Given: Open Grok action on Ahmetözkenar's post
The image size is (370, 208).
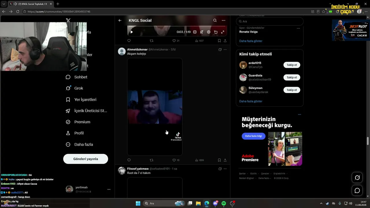Looking at the screenshot, I should click(x=220, y=49).
